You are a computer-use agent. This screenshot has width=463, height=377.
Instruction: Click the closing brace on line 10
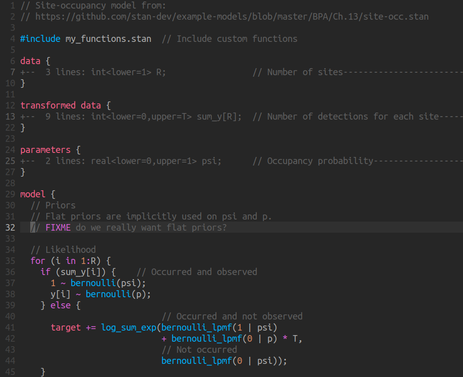23,83
